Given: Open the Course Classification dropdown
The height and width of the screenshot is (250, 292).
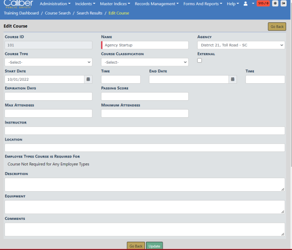Looking at the screenshot, I should (145, 62).
